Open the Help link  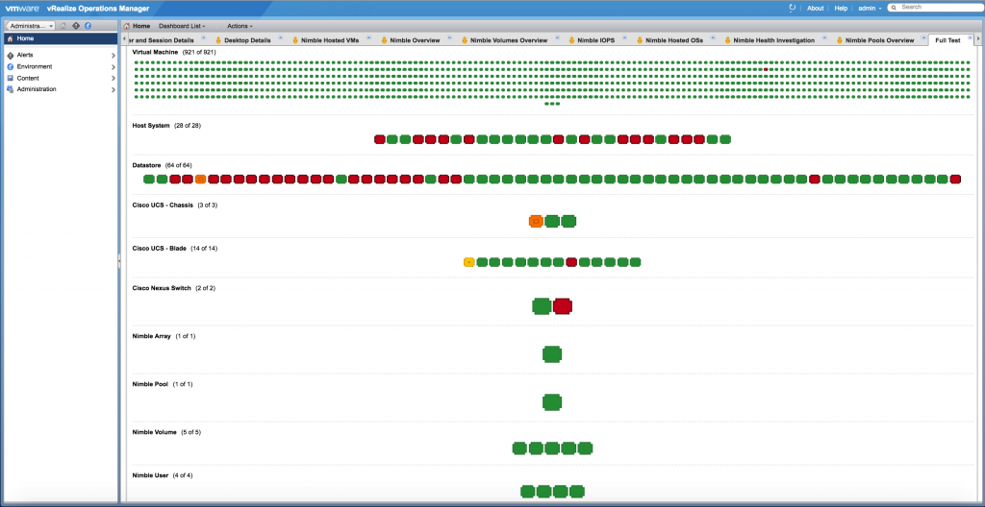[x=841, y=8]
